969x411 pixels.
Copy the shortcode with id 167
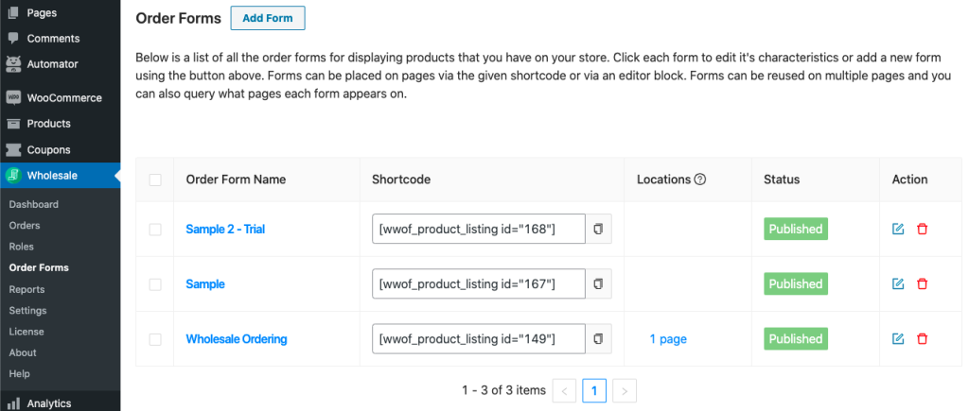[598, 283]
